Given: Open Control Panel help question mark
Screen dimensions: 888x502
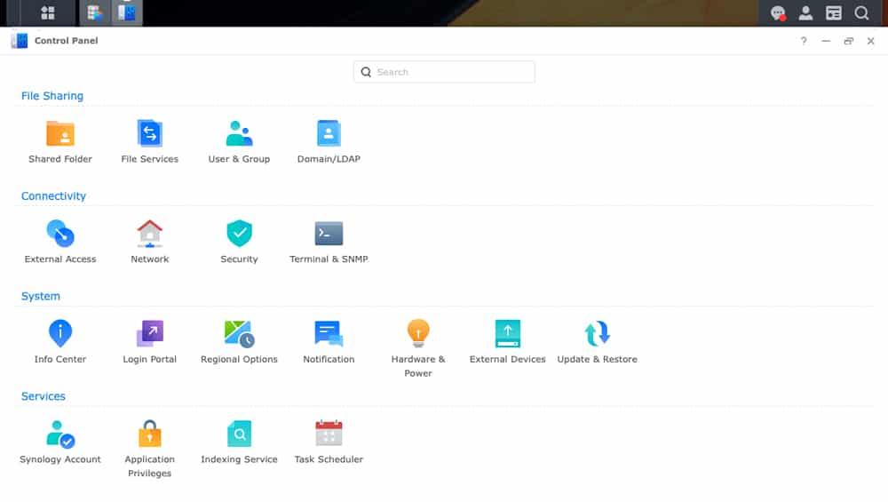Looking at the screenshot, I should 803,41.
